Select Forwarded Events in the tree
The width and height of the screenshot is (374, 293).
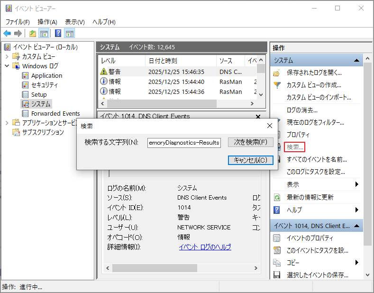click(x=55, y=114)
